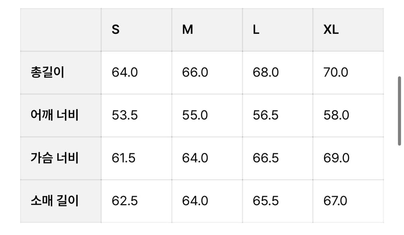Click the 어깨 너비 value 53.5

[x=125, y=115]
